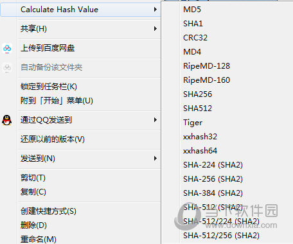The image size is (293, 244).
Task: Select SHA-512 (SHA2) option
Action: pos(227,207)
